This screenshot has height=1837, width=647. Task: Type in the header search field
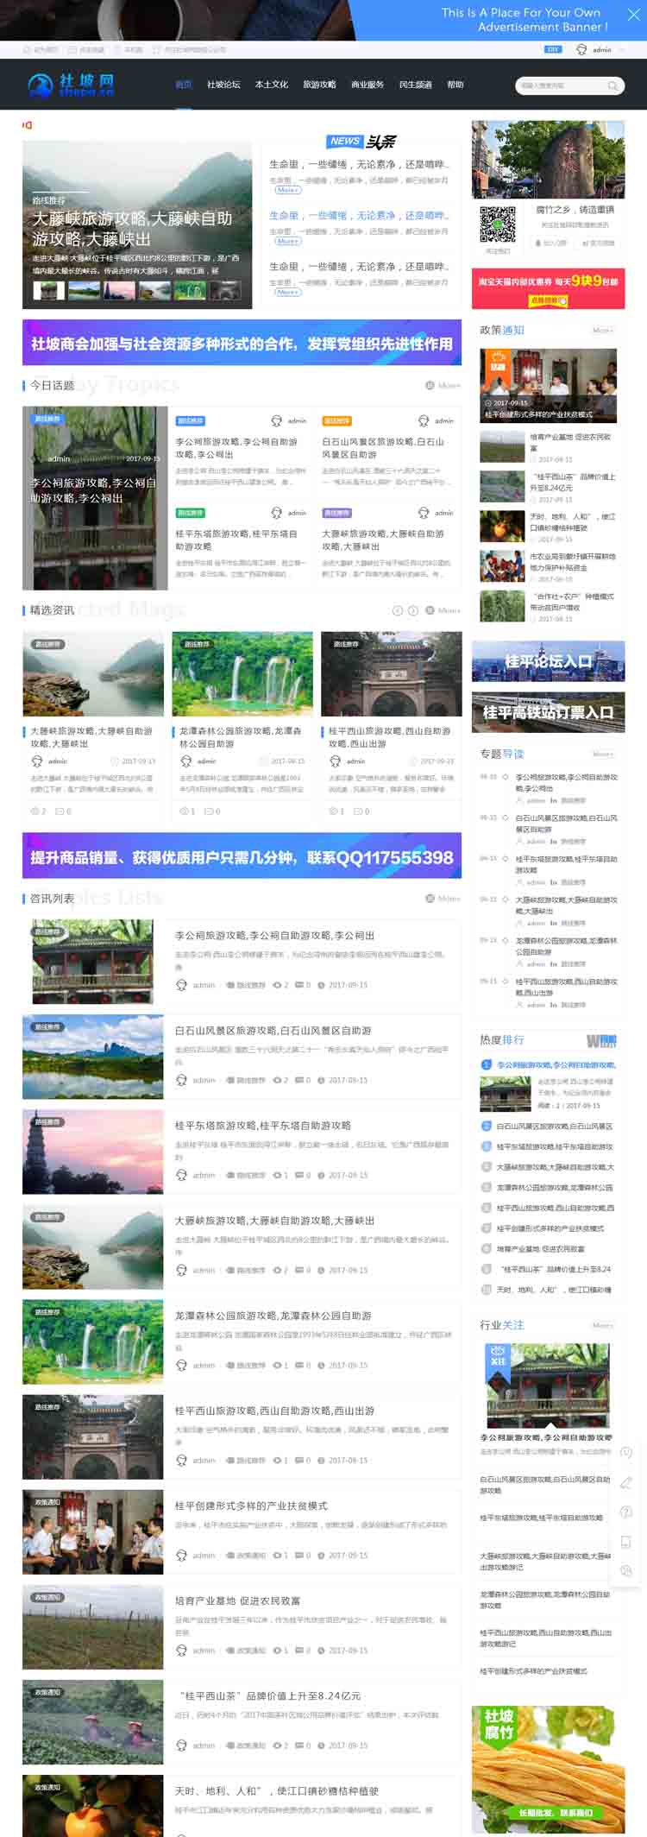561,85
